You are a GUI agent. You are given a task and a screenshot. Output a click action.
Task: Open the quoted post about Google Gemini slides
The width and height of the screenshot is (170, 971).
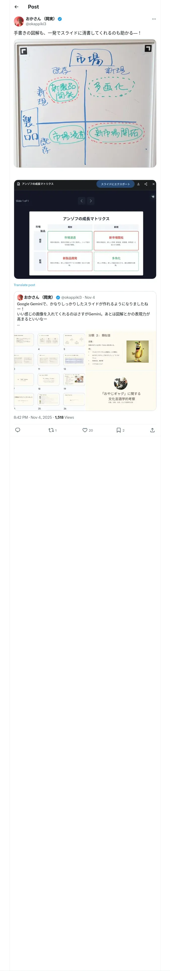click(x=85, y=311)
